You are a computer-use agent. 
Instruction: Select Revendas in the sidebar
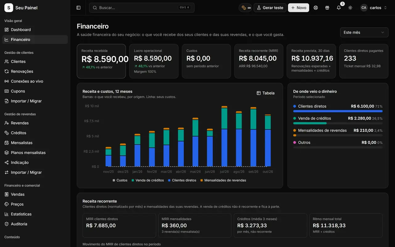pyautogui.click(x=35, y=123)
